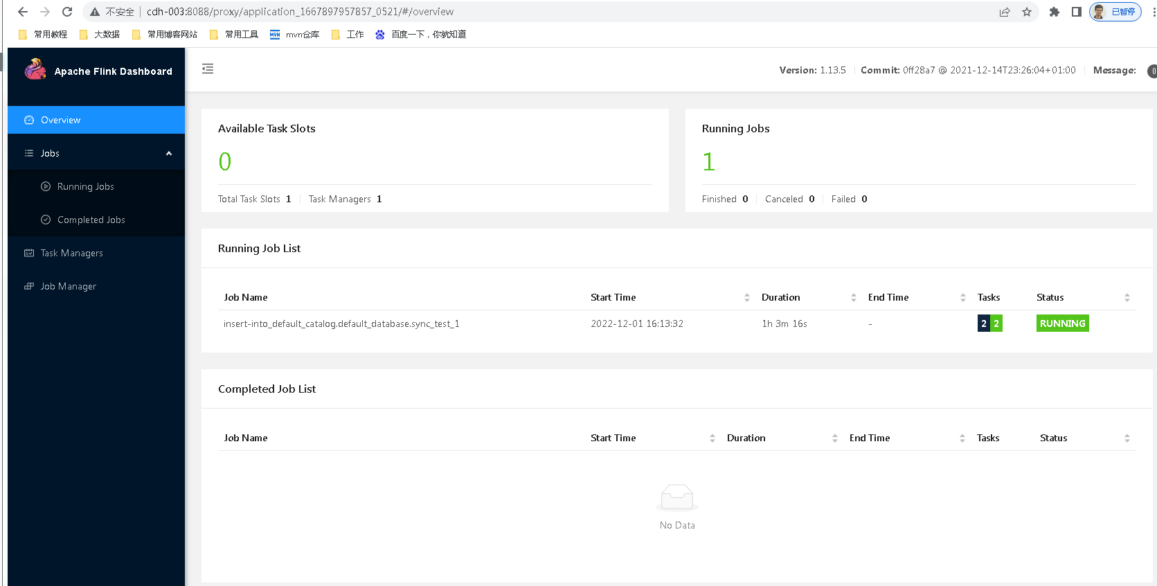Click the Overview dashboard icon in sidebar

[x=29, y=120]
